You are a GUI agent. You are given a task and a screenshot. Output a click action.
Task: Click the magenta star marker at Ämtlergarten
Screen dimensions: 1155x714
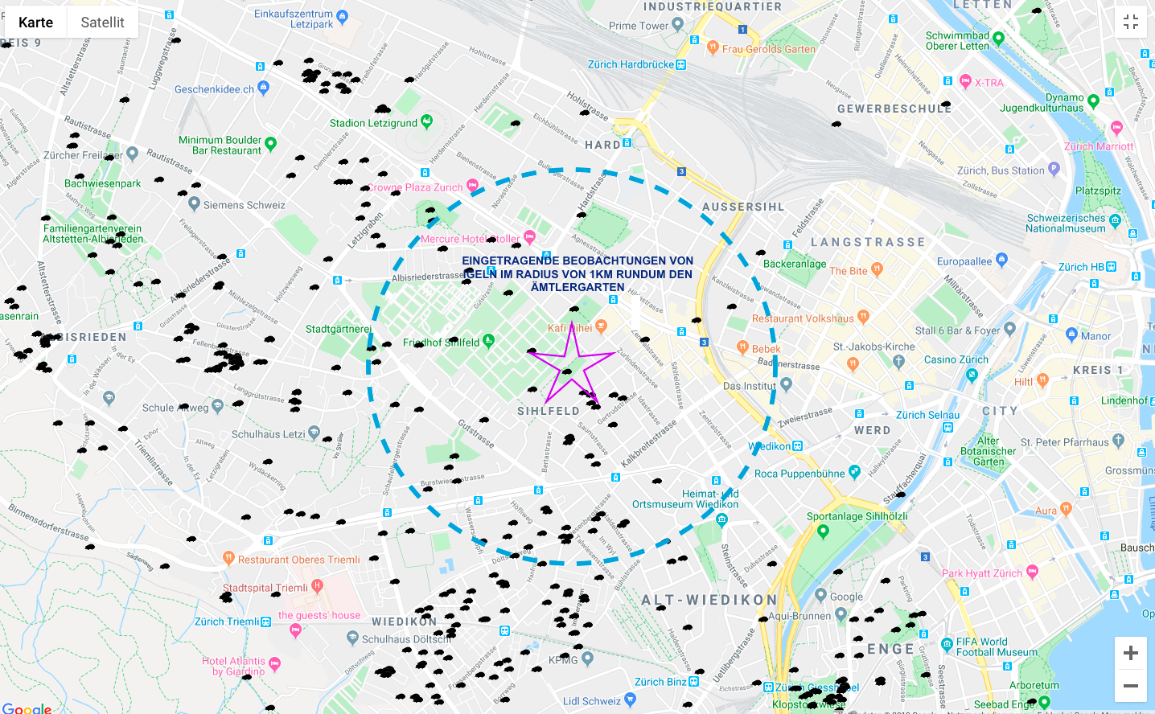[573, 365]
